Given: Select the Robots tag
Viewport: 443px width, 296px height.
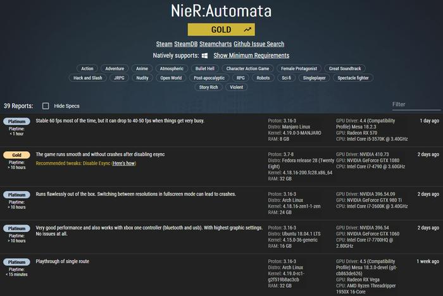Looking at the screenshot, I should click(263, 78).
